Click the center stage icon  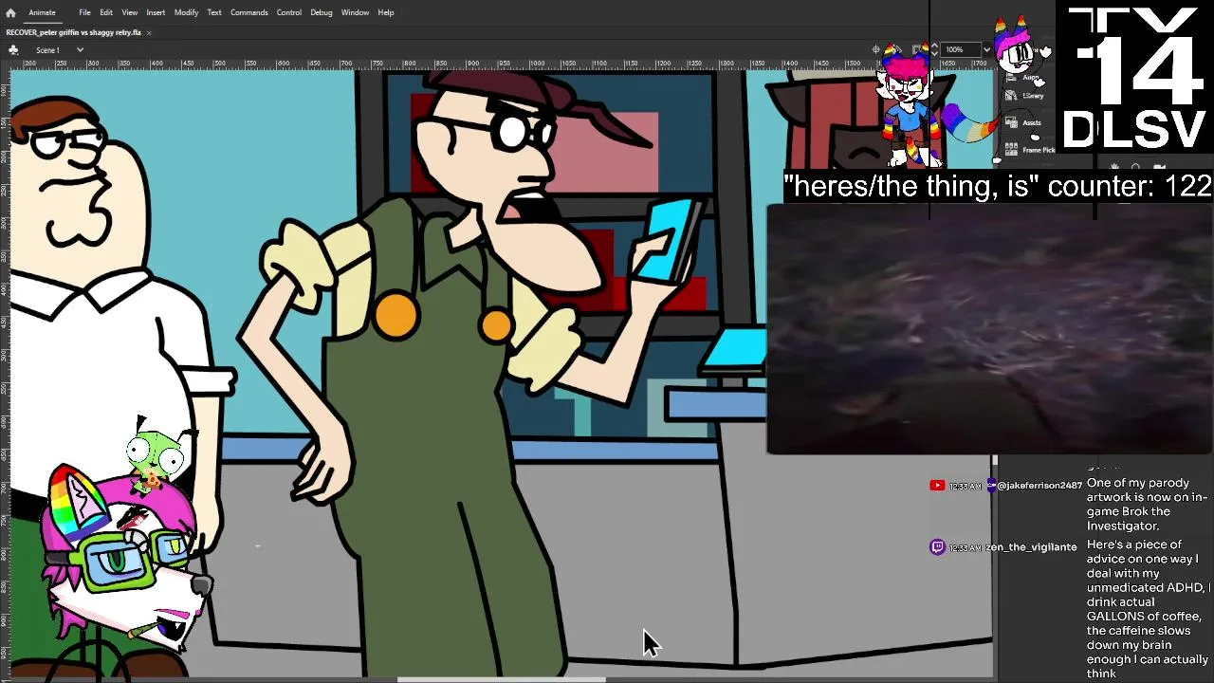coord(876,49)
